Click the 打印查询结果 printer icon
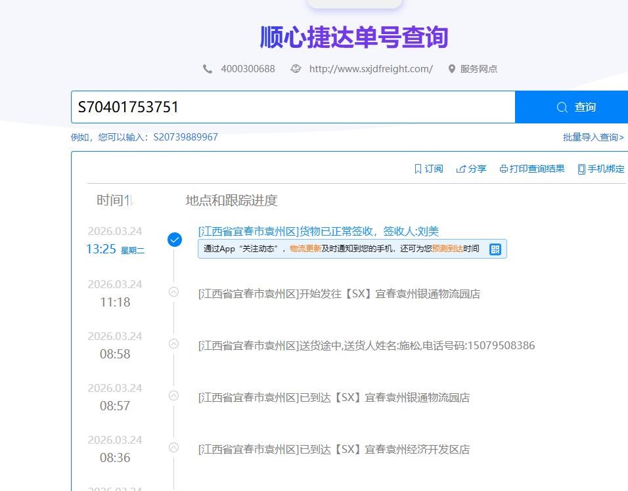The image size is (628, 491). pos(503,169)
